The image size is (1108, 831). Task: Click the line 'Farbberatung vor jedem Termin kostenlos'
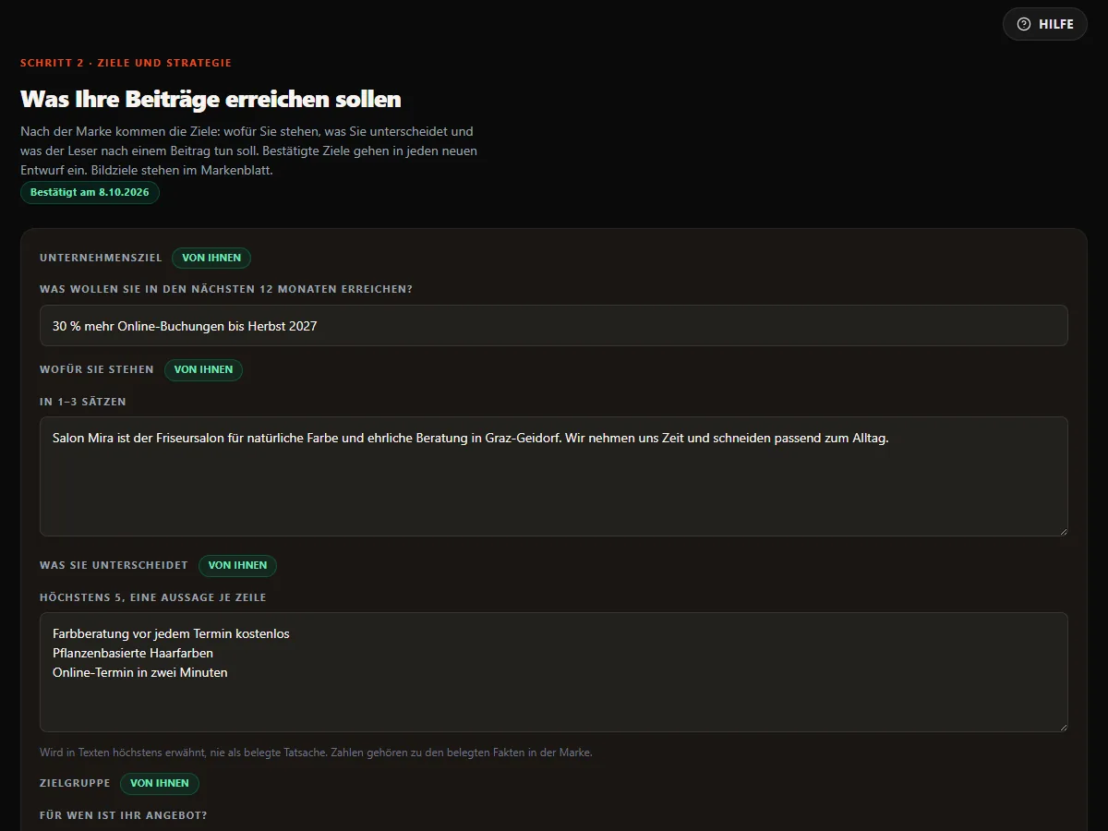tap(171, 633)
